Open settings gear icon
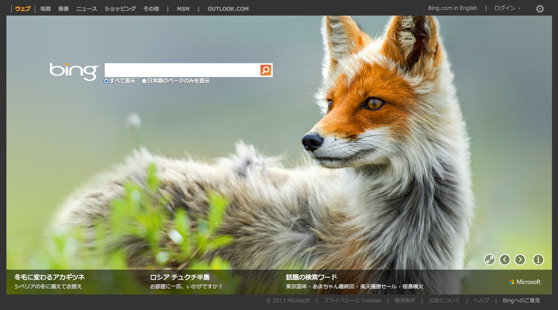The height and width of the screenshot is (310, 558). point(540,9)
